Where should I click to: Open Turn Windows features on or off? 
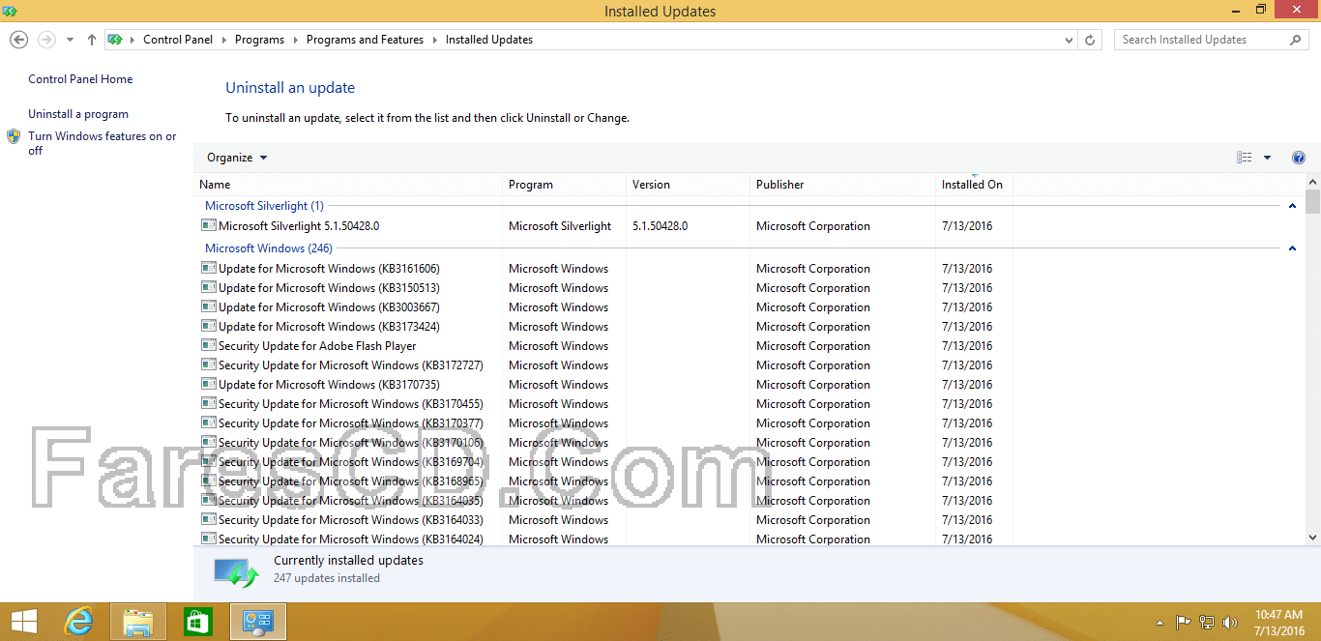click(103, 143)
